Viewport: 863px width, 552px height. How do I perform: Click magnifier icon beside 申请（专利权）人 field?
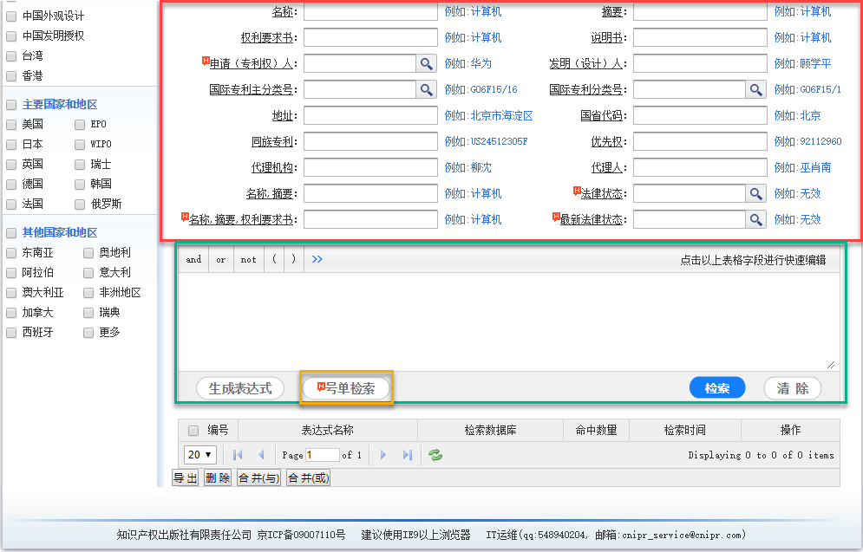point(427,63)
